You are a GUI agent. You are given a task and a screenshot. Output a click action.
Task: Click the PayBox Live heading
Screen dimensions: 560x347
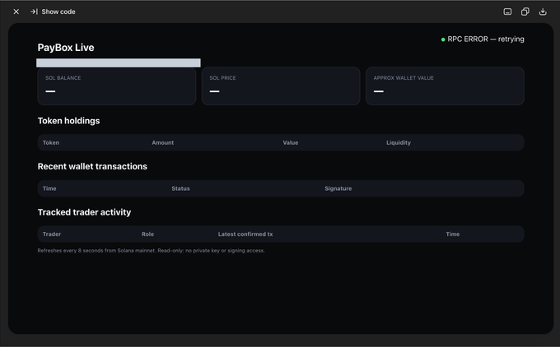[66, 48]
